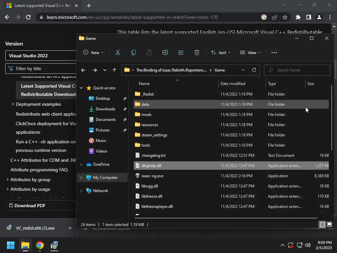Click Chrome icon in the taskbar
The height and width of the screenshot is (253, 337).
(40, 245)
